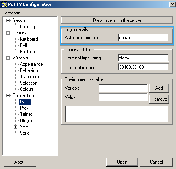Click the About button

pos(20,162)
